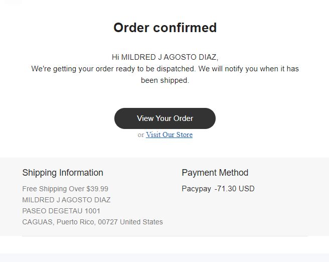Click the PASEO DEGETAU 1001 address line
The width and height of the screenshot is (329, 262).
[61, 211]
